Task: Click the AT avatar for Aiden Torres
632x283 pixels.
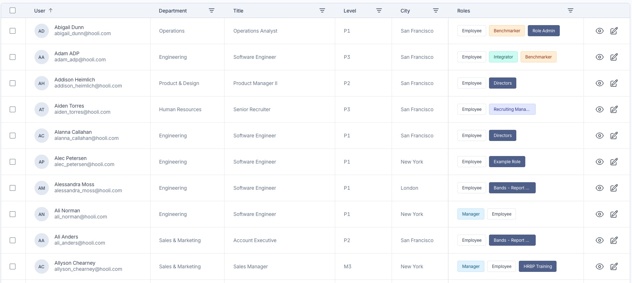Action: pos(41,109)
